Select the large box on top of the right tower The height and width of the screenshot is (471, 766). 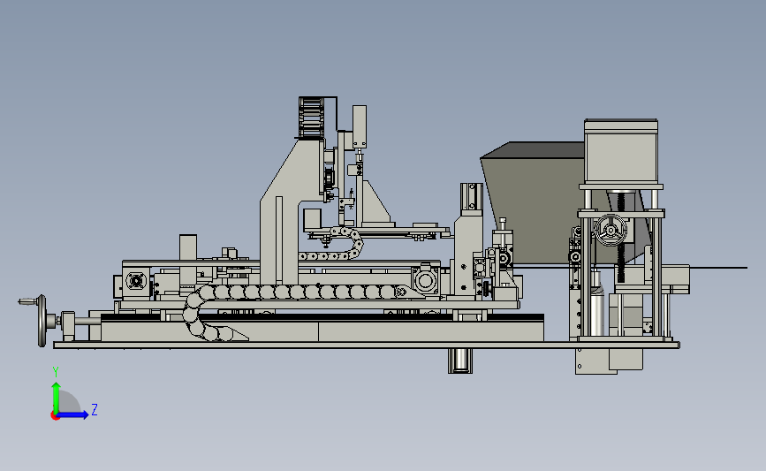click(x=621, y=151)
